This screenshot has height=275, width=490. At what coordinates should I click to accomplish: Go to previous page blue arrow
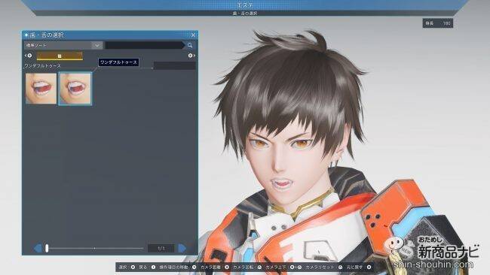pyautogui.click(x=38, y=248)
